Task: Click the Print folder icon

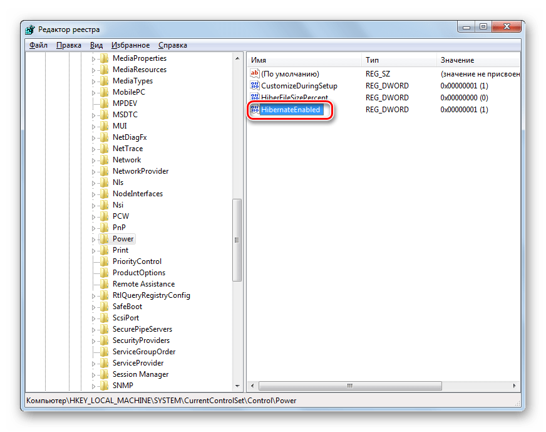Action: click(104, 250)
